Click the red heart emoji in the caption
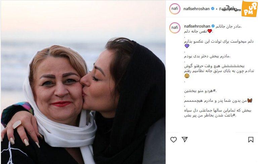 tap(210, 31)
